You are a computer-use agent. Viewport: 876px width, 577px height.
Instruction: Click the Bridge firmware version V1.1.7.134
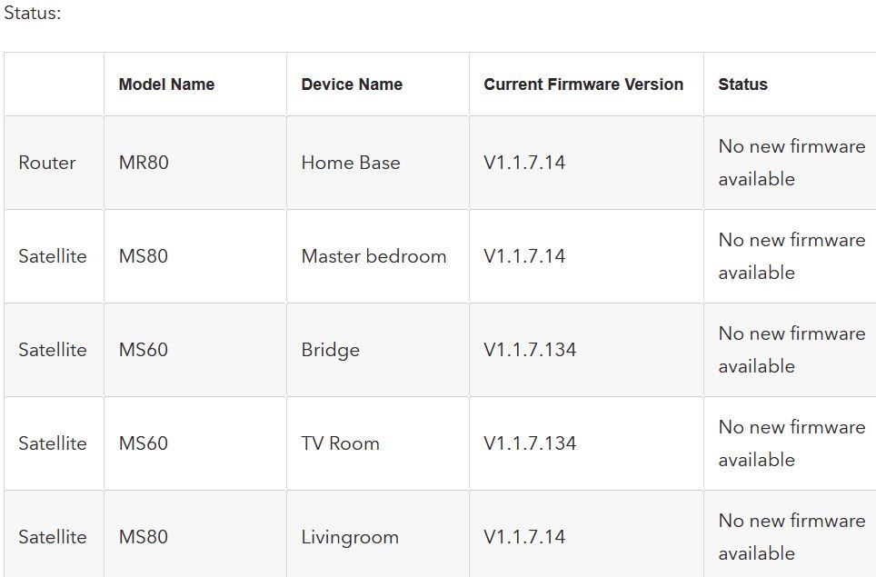pos(530,350)
